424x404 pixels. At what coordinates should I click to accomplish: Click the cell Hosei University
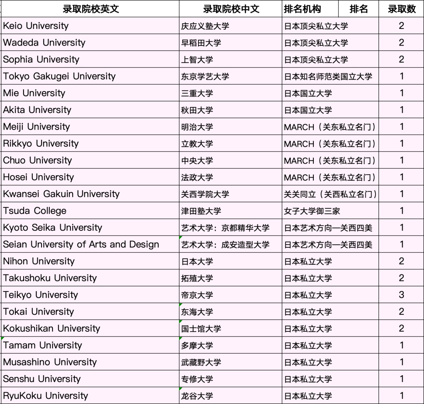point(90,177)
